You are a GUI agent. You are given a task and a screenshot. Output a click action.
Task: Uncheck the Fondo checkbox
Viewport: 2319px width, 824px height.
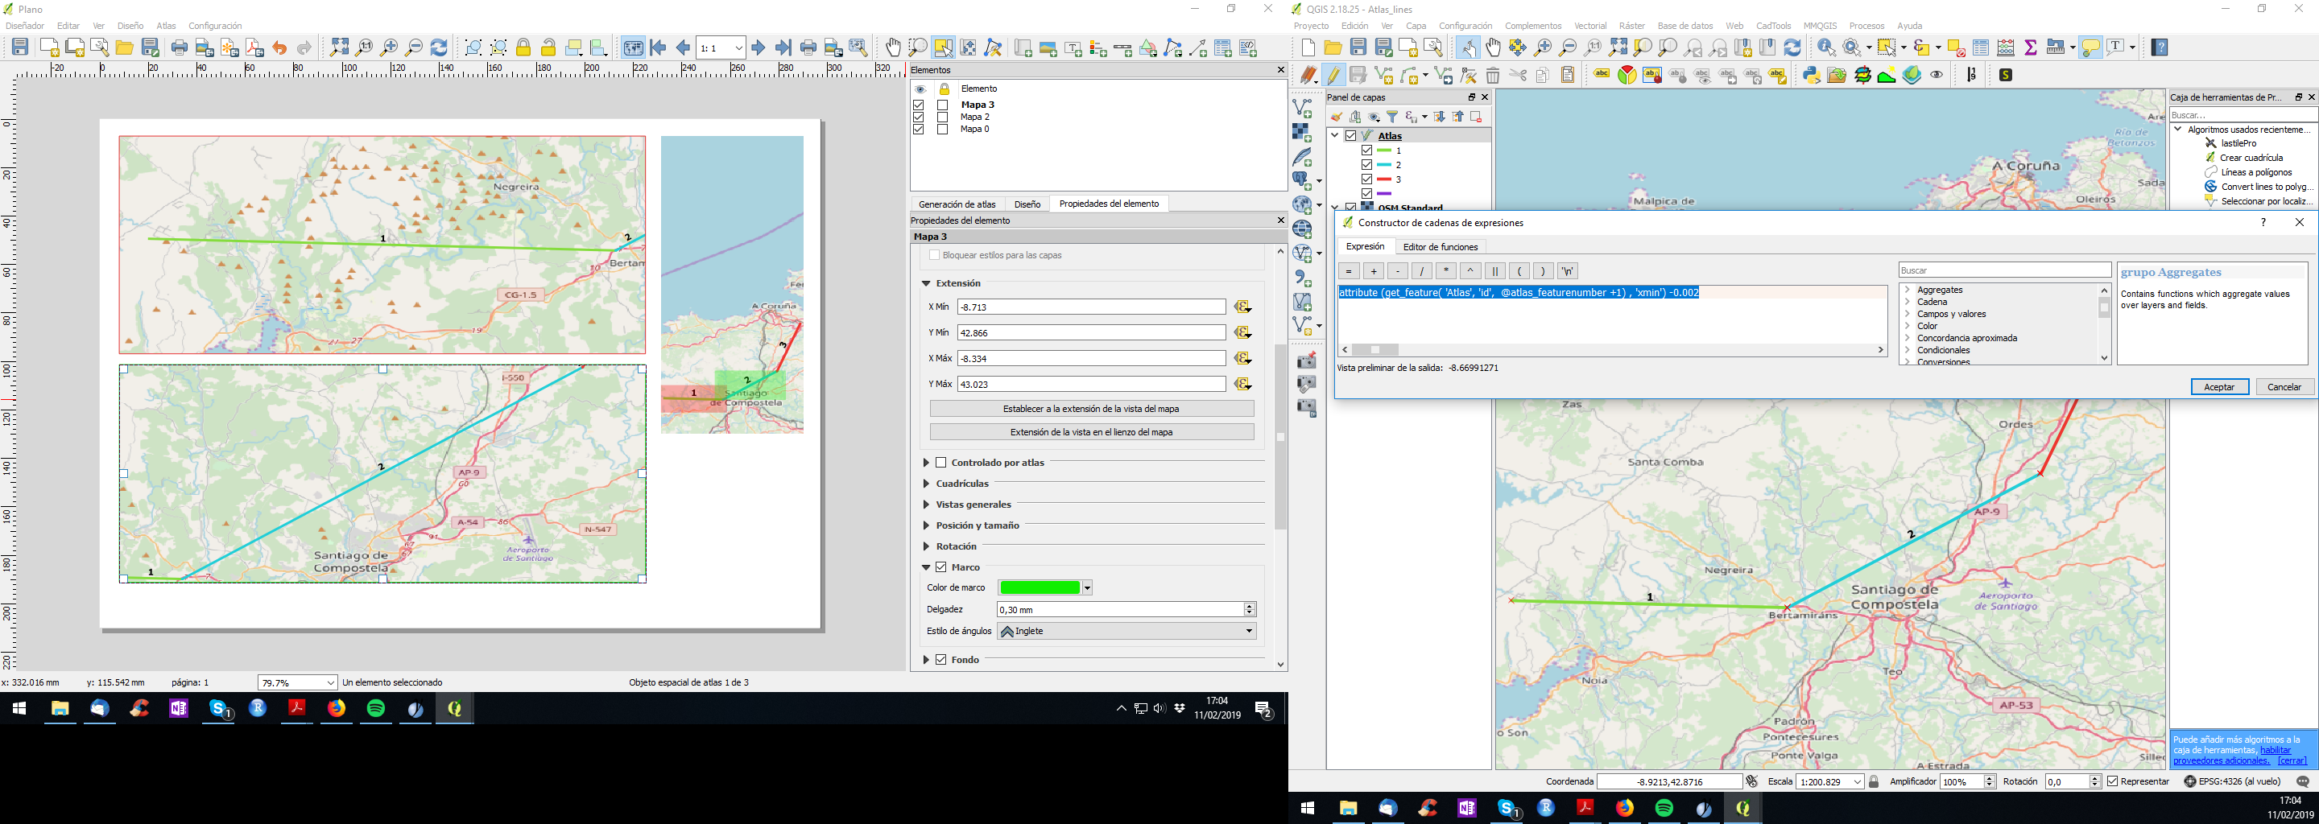(x=940, y=661)
